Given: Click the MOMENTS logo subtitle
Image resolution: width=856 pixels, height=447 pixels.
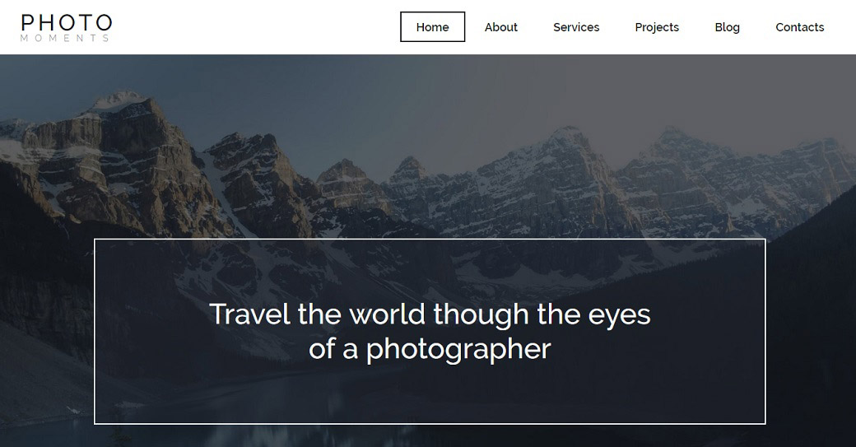Looking at the screenshot, I should 65,38.
